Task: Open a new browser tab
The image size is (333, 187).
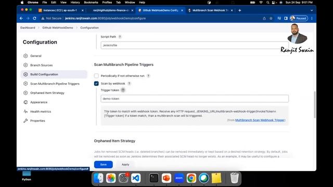Action: click(239, 10)
